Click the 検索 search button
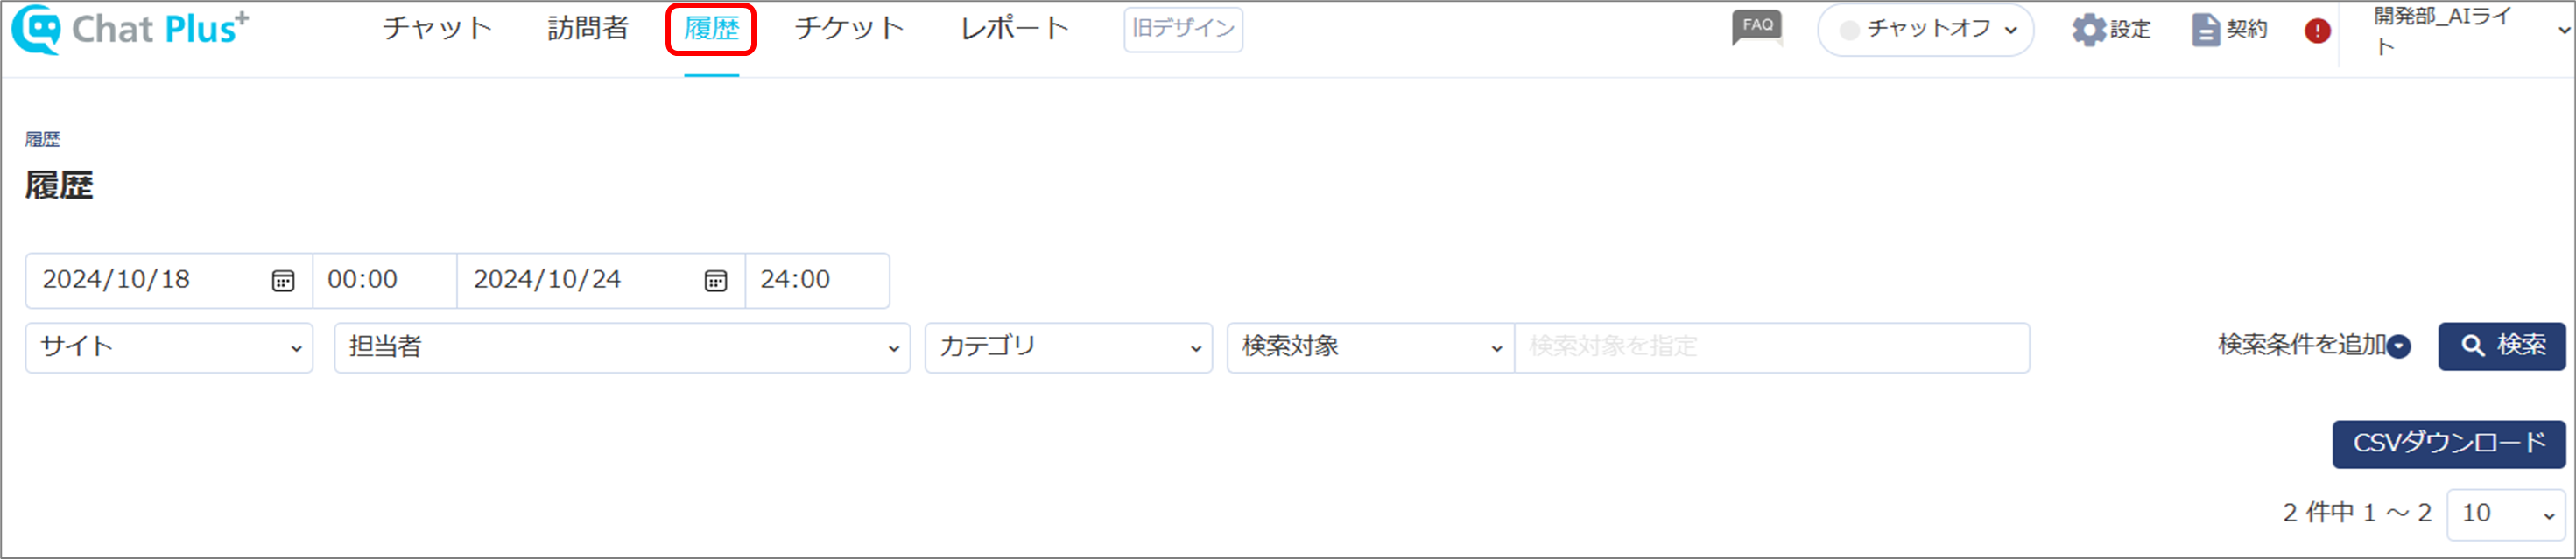 coord(2501,346)
